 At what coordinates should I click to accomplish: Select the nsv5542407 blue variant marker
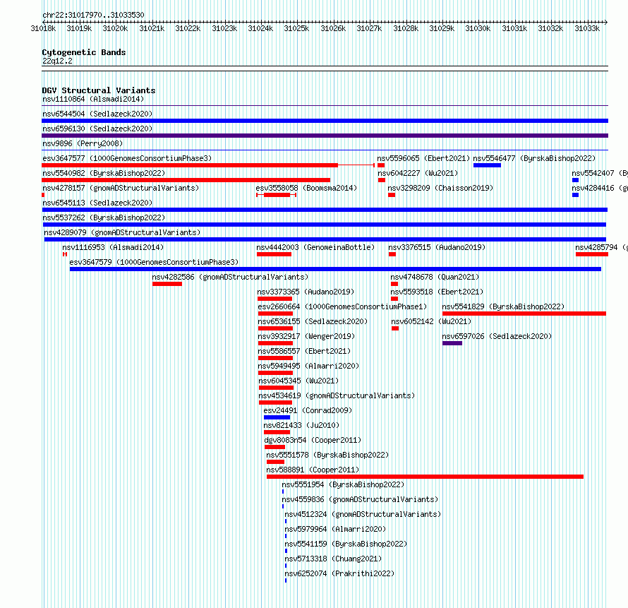[576, 180]
